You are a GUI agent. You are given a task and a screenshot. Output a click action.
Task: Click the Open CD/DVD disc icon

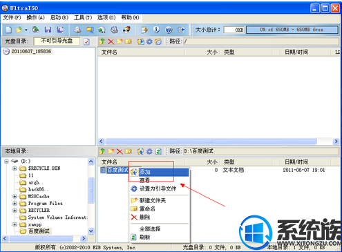pos(35,30)
